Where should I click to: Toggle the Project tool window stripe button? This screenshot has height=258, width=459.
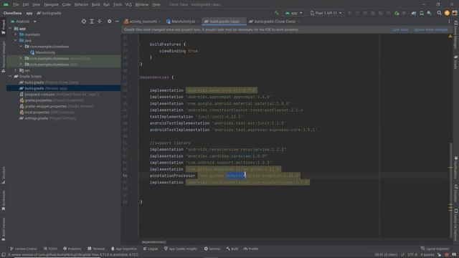click(x=3, y=27)
